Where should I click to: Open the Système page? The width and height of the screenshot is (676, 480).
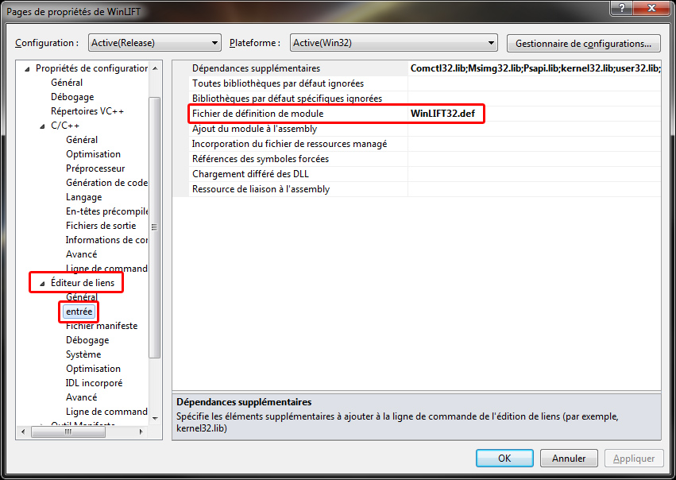pos(83,354)
